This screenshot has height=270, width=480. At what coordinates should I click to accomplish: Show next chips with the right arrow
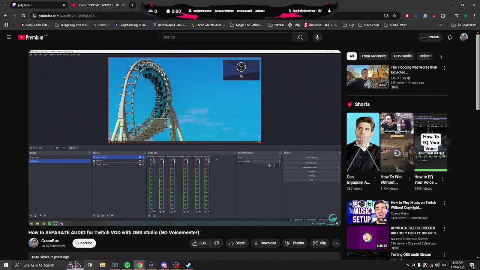tap(441, 56)
